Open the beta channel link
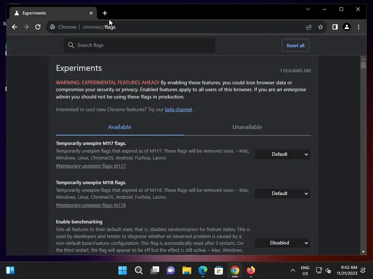Viewport: 373px width, 279px height. (x=178, y=110)
